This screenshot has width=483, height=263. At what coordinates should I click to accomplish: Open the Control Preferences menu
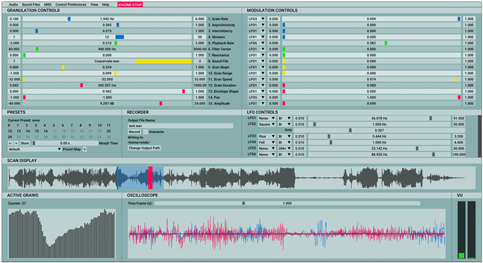71,5
